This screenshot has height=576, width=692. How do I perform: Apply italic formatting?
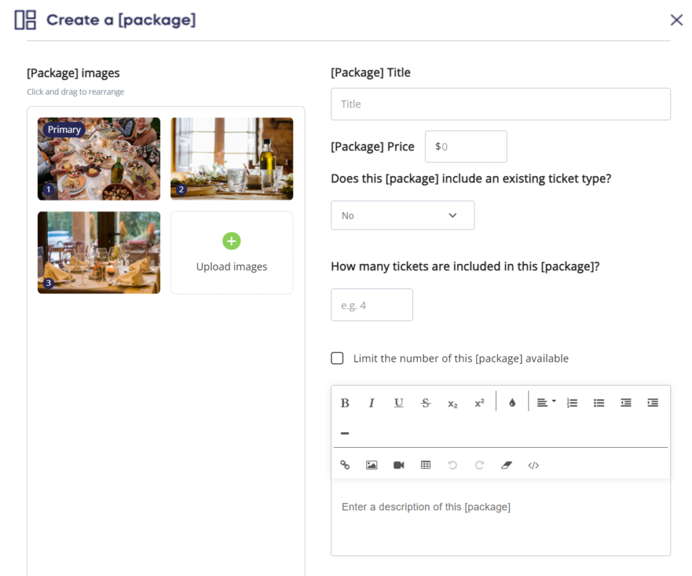click(372, 402)
